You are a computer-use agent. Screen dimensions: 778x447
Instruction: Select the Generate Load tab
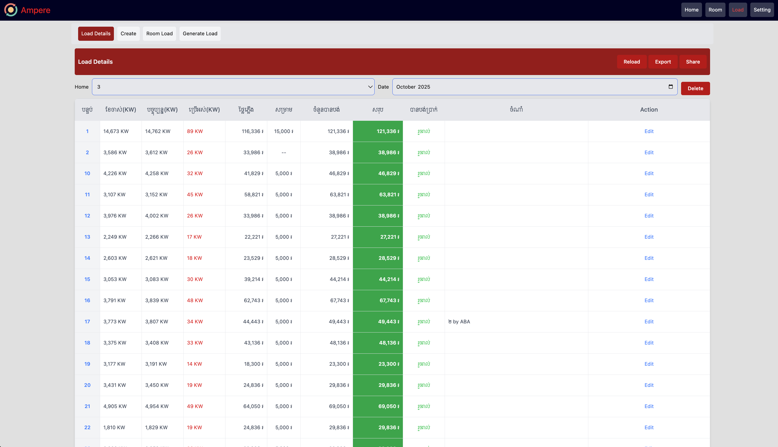pyautogui.click(x=200, y=33)
